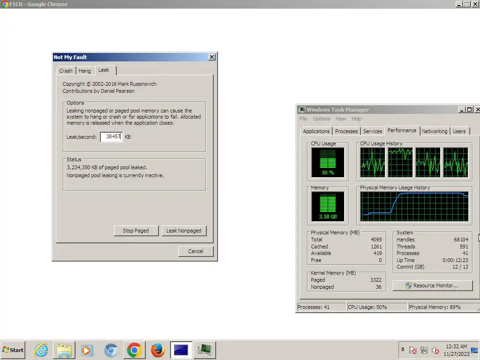The height and width of the screenshot is (360, 480).
Task: Click the first CPU Usage History graph
Action: (x=373, y=162)
